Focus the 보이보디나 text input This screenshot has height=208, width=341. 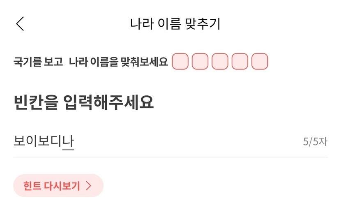pos(44,141)
